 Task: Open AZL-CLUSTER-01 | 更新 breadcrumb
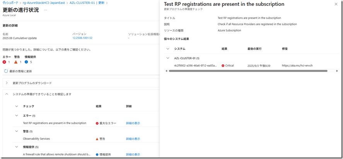pos(87,3)
